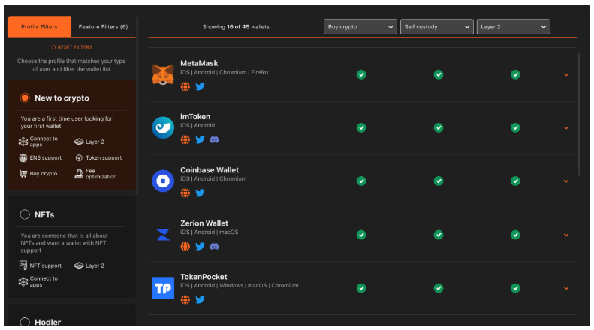Image resolution: width=594 pixels, height=330 pixels.
Task: Open the Buy crypto column dropdown
Action: 360,27
